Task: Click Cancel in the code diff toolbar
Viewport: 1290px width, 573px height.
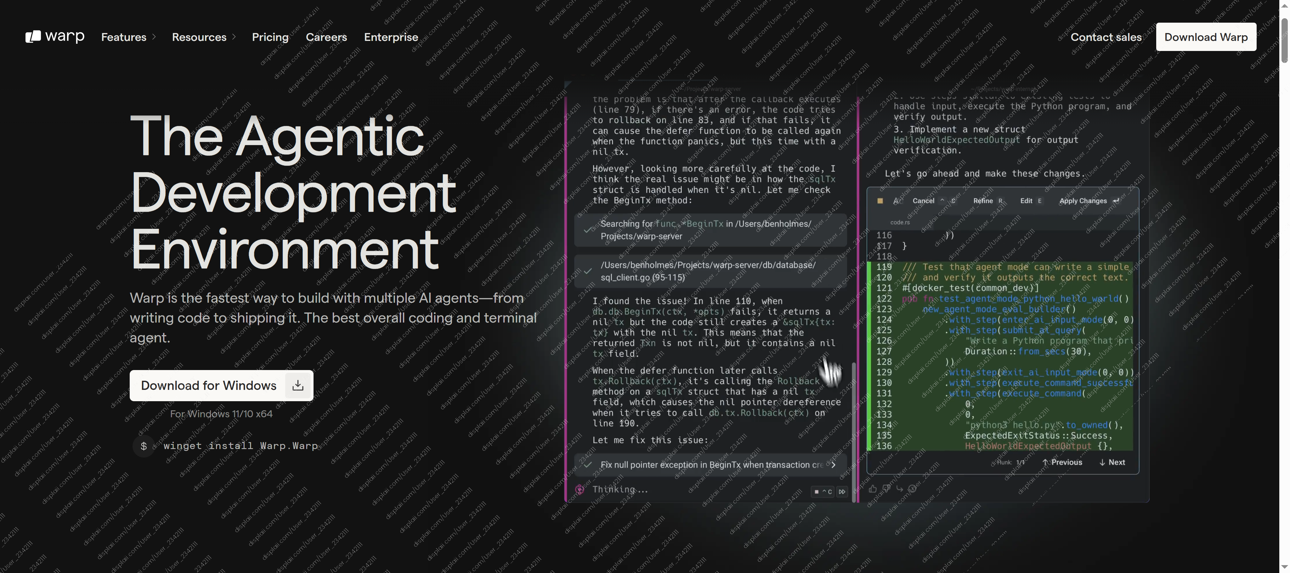Action: coord(923,201)
